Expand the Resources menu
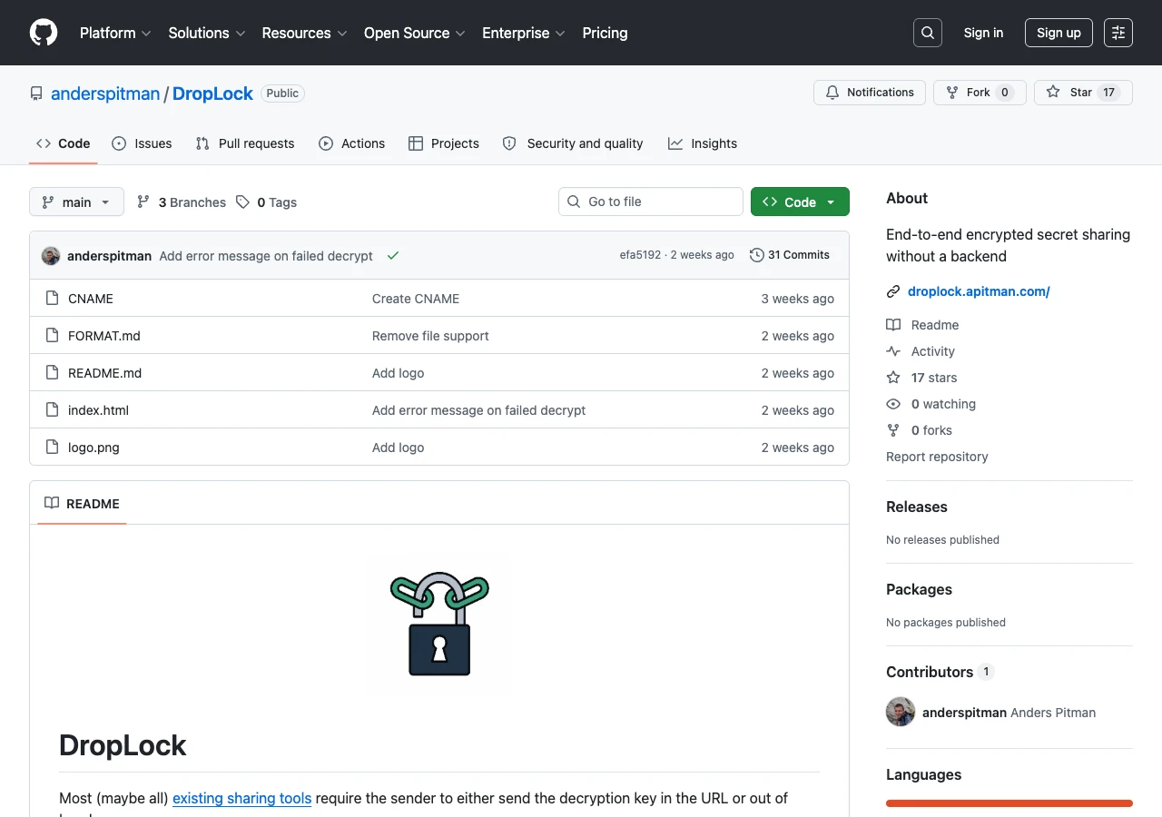The image size is (1162, 817). (304, 33)
